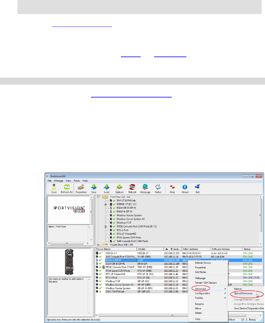Sort by the Software Version column header
265x323 pixels.
[226, 249]
